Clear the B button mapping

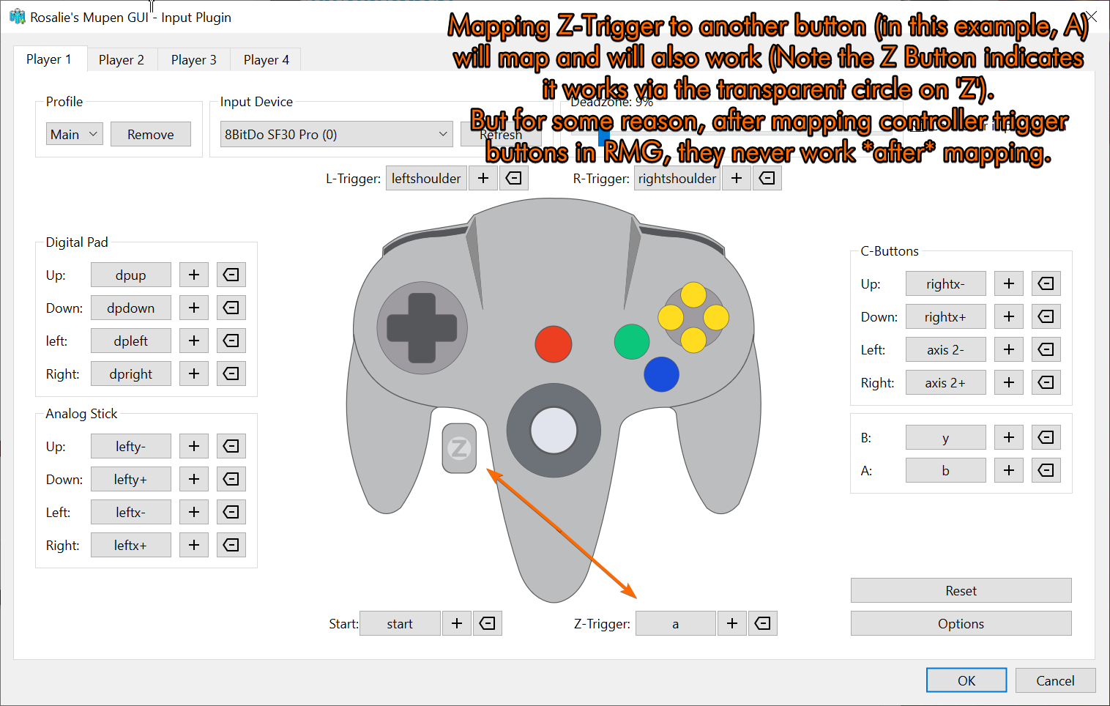click(x=1046, y=437)
